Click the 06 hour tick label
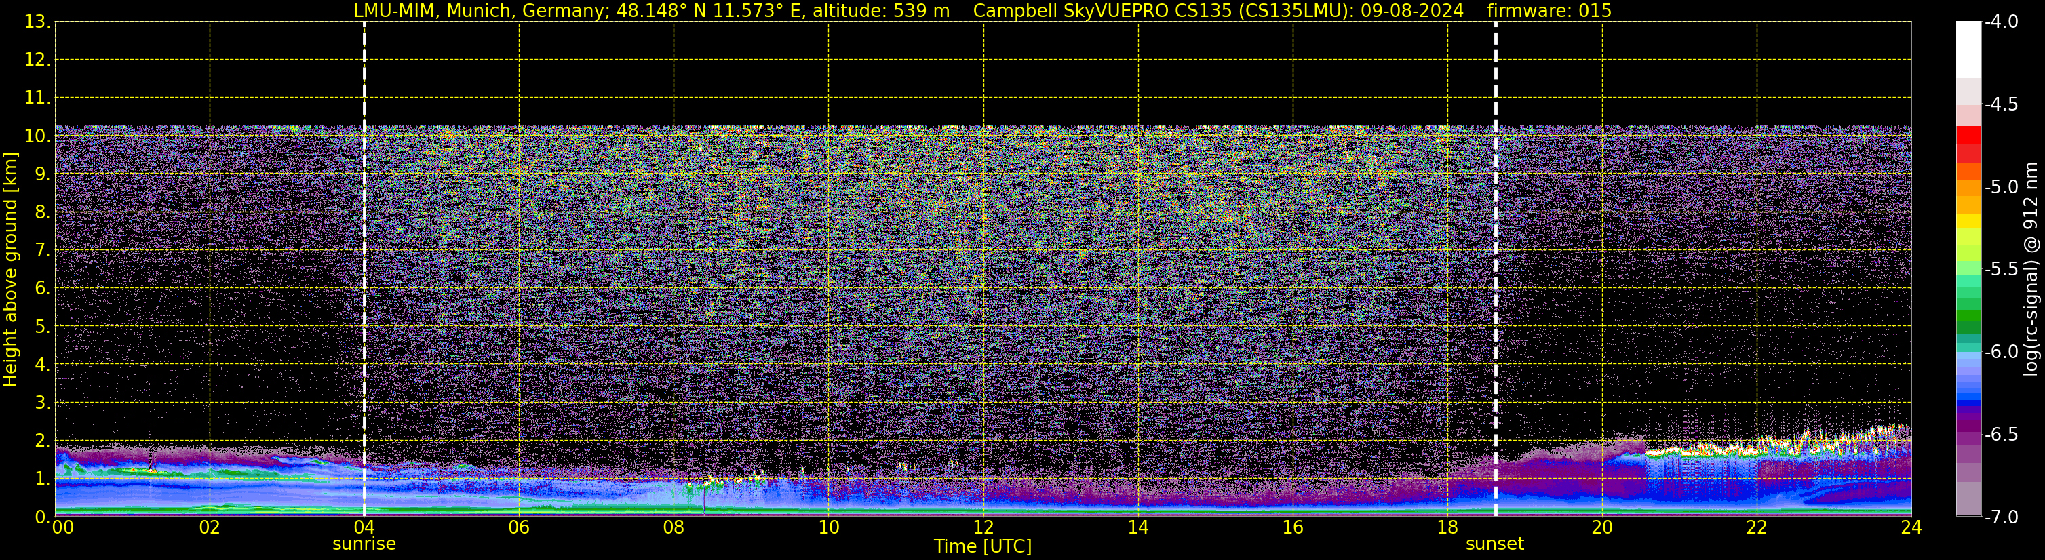The height and width of the screenshot is (560, 2045). click(519, 527)
